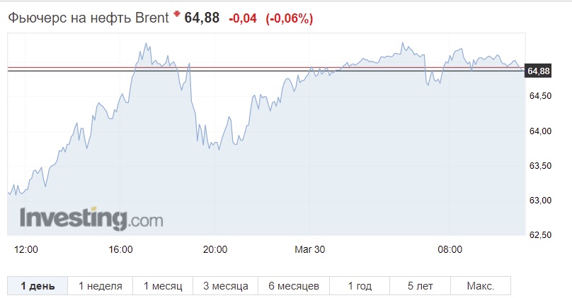Screen dimensions: 572x298
Task: Show the 1 год chart range
Action: 360,286
